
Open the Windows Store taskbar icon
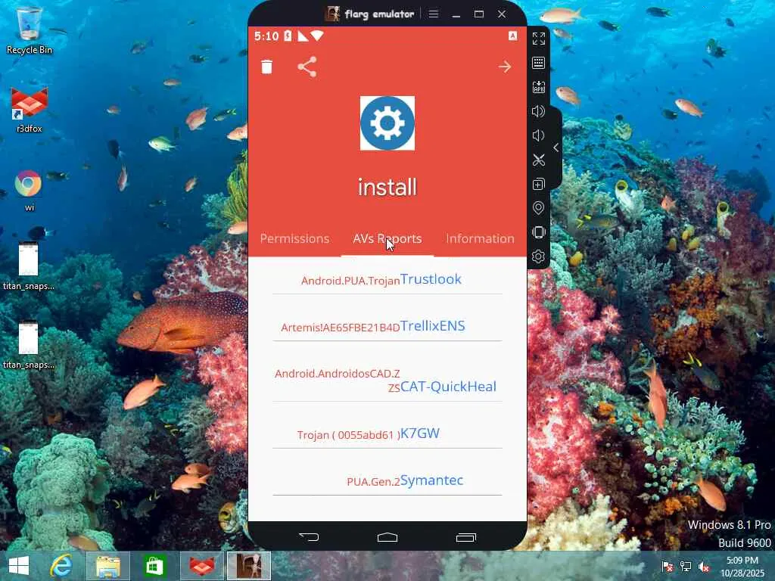click(154, 566)
